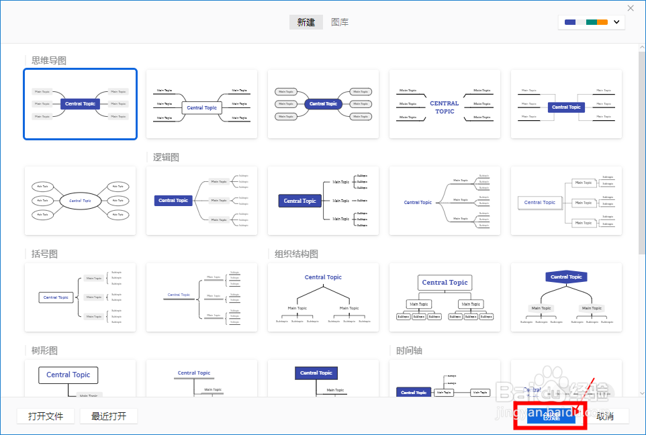Select org chart with plain text Central Topic
The image size is (646, 435).
(324, 297)
